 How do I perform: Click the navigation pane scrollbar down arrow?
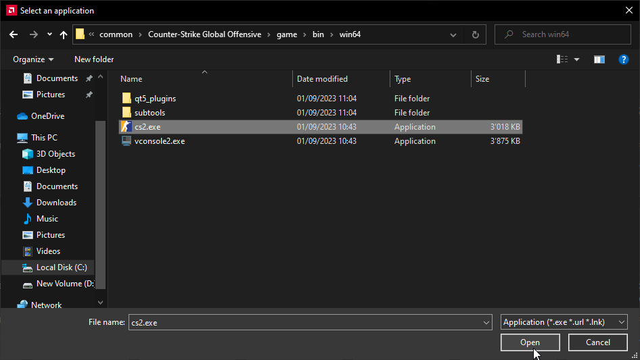point(101,303)
